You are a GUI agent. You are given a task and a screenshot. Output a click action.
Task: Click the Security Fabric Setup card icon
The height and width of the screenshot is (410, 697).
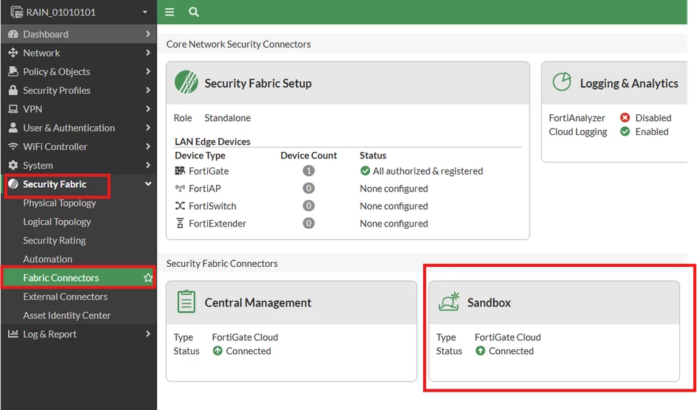tap(187, 82)
